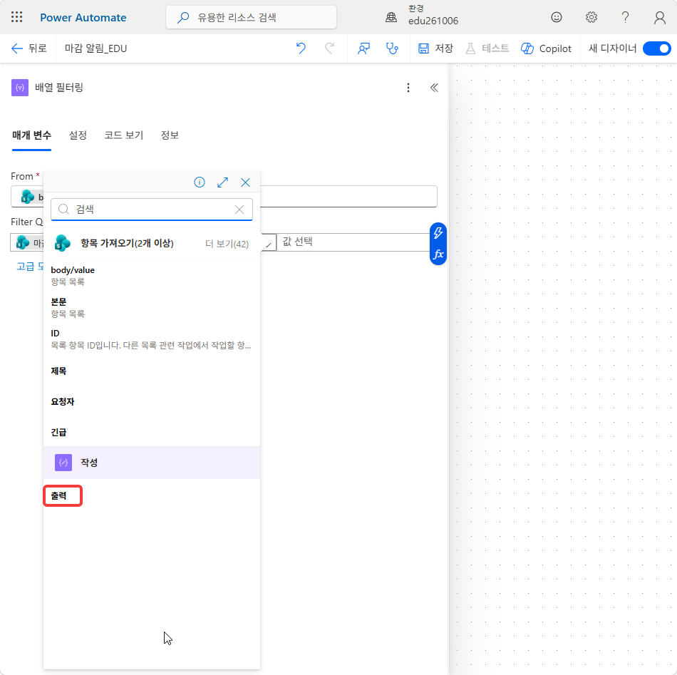The image size is (677, 675).
Task: Open the environment picker edu261006
Action: point(423,16)
